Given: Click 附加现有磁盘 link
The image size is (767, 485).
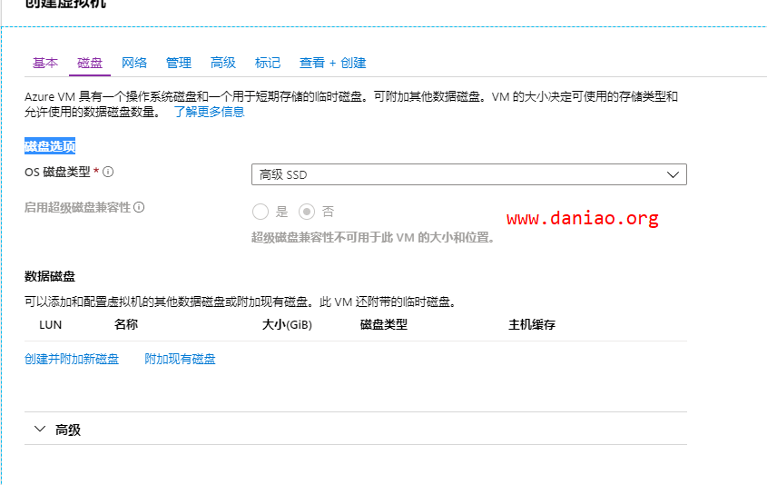Looking at the screenshot, I should pyautogui.click(x=180, y=359).
